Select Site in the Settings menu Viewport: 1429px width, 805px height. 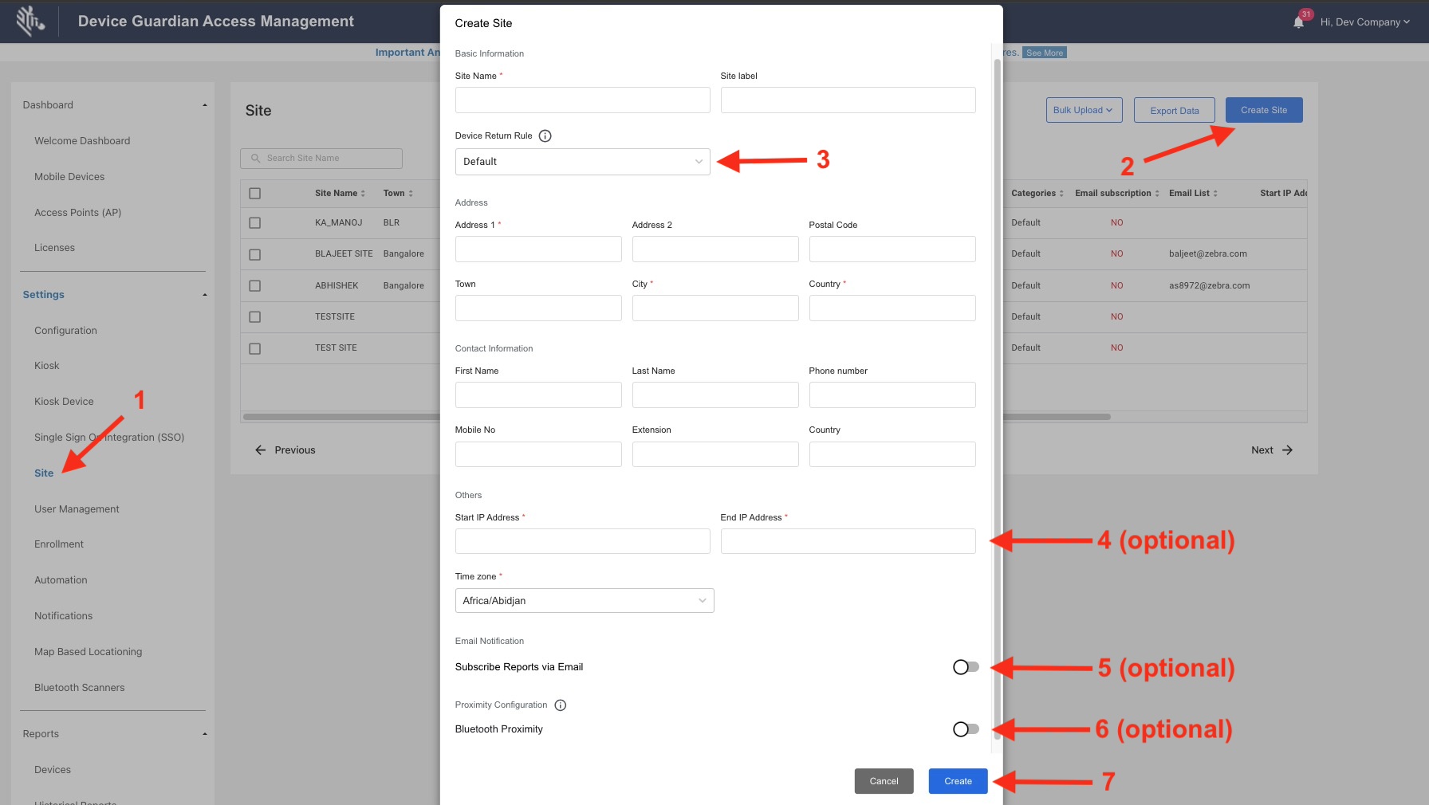coord(44,473)
